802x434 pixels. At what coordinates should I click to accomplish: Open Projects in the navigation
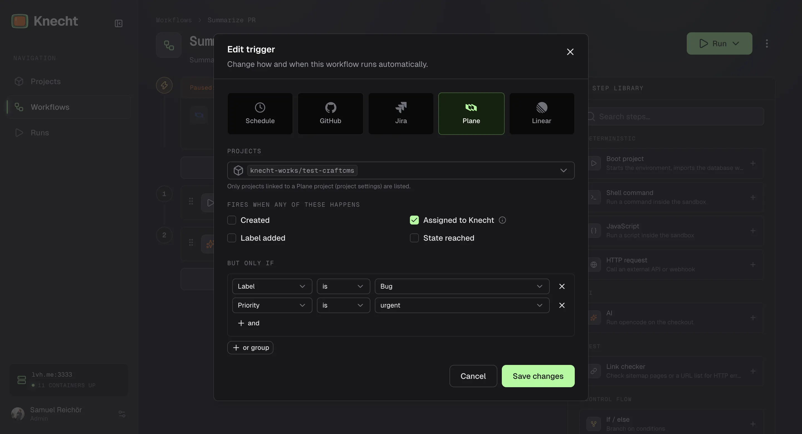[x=69, y=82]
